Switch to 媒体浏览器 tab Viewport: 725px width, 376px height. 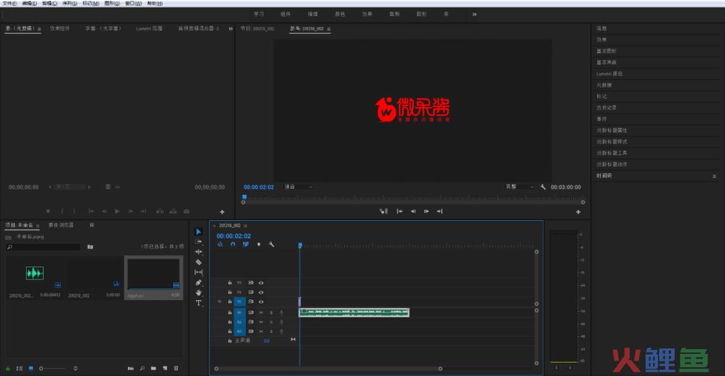(61, 225)
